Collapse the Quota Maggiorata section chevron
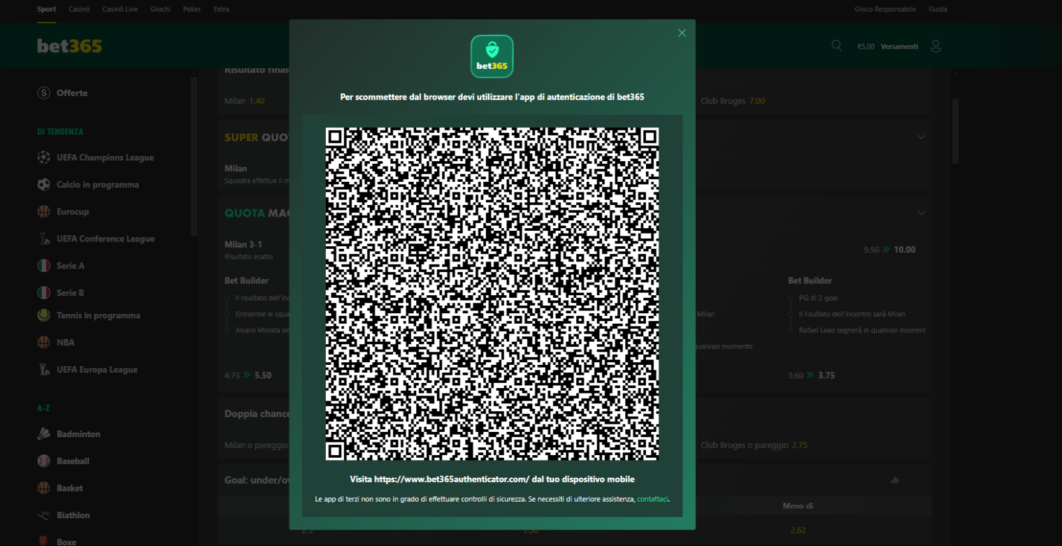 (921, 213)
